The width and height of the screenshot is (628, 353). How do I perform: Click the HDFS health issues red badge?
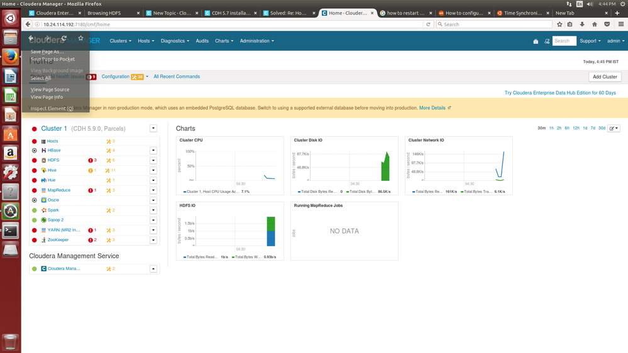92,160
